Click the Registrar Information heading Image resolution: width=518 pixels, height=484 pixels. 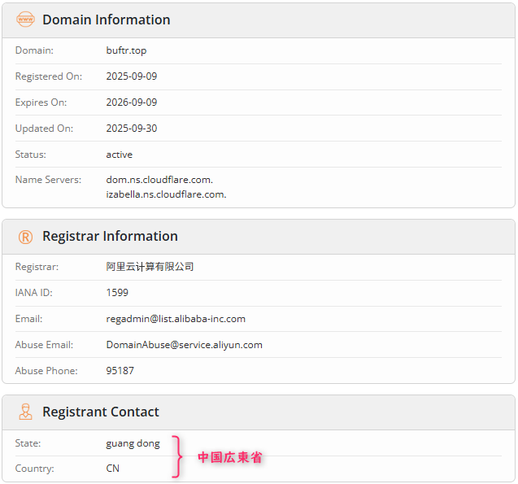point(110,237)
